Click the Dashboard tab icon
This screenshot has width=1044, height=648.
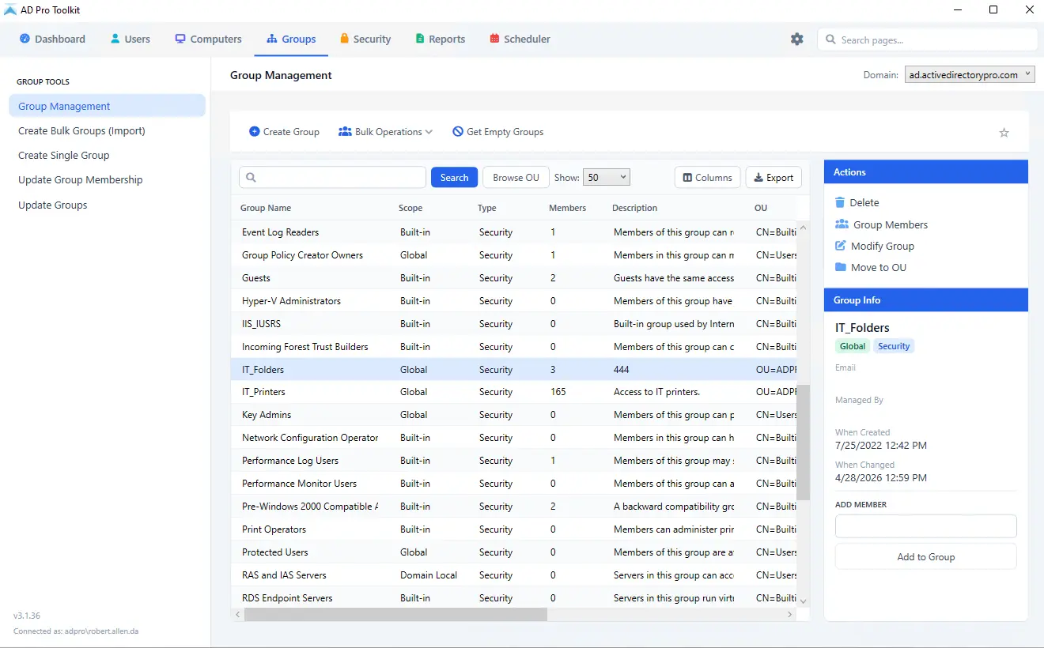(x=25, y=39)
